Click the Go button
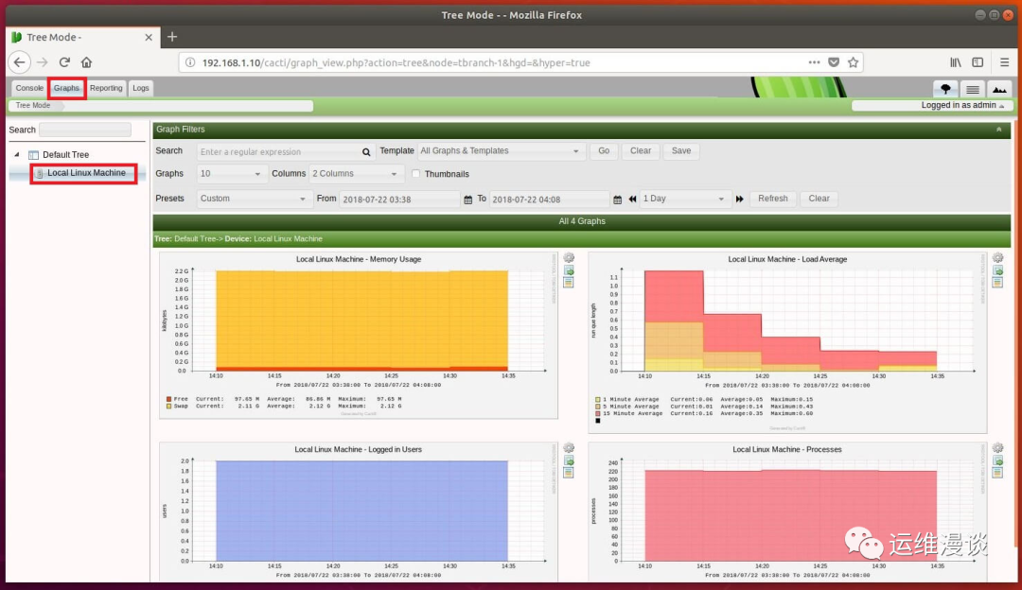 coord(604,151)
